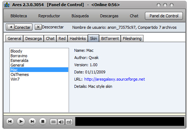Click the Ares logo in title bar
Viewport: 189px width, 131px height.
[7, 5]
